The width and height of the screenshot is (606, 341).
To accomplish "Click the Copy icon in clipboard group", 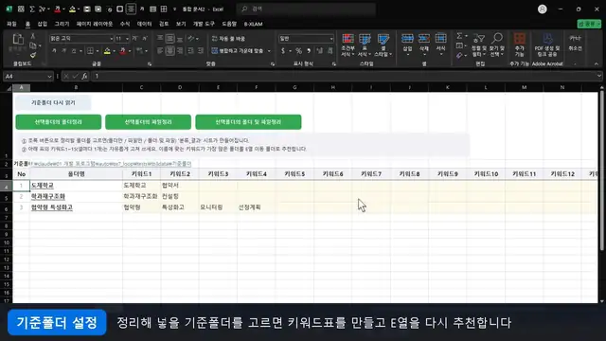I will (x=33, y=45).
